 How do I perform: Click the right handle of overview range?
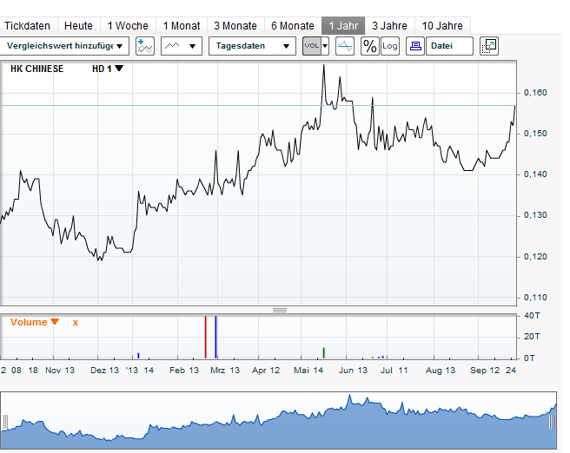click(x=552, y=422)
